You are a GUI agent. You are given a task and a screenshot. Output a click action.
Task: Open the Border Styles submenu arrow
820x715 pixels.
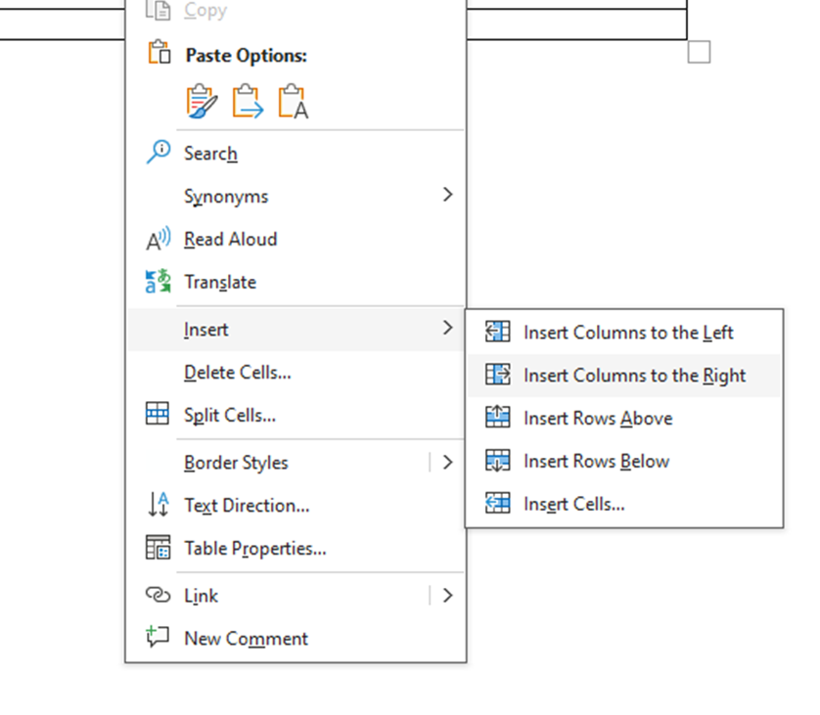tap(447, 462)
